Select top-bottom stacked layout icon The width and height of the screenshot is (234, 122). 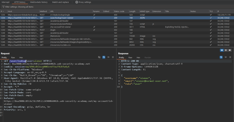226,50
